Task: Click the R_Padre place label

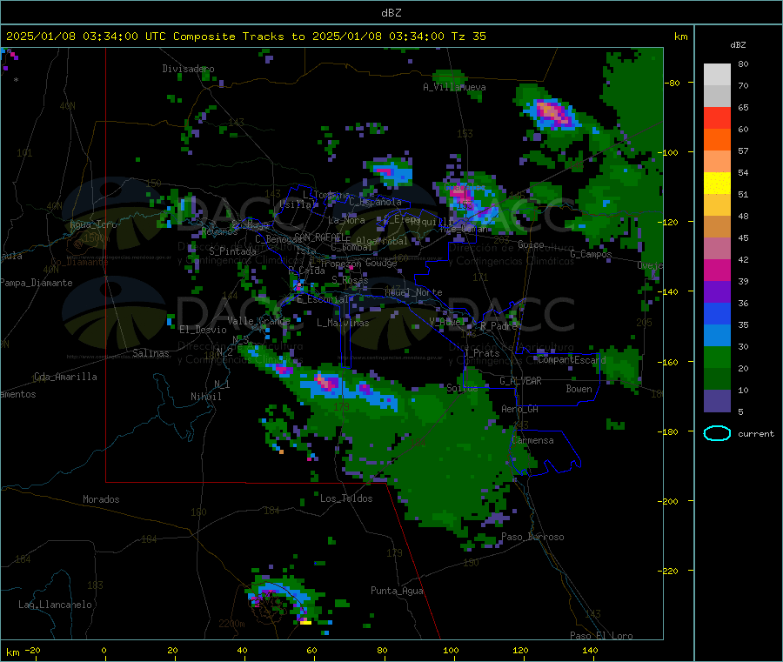Action: click(499, 326)
